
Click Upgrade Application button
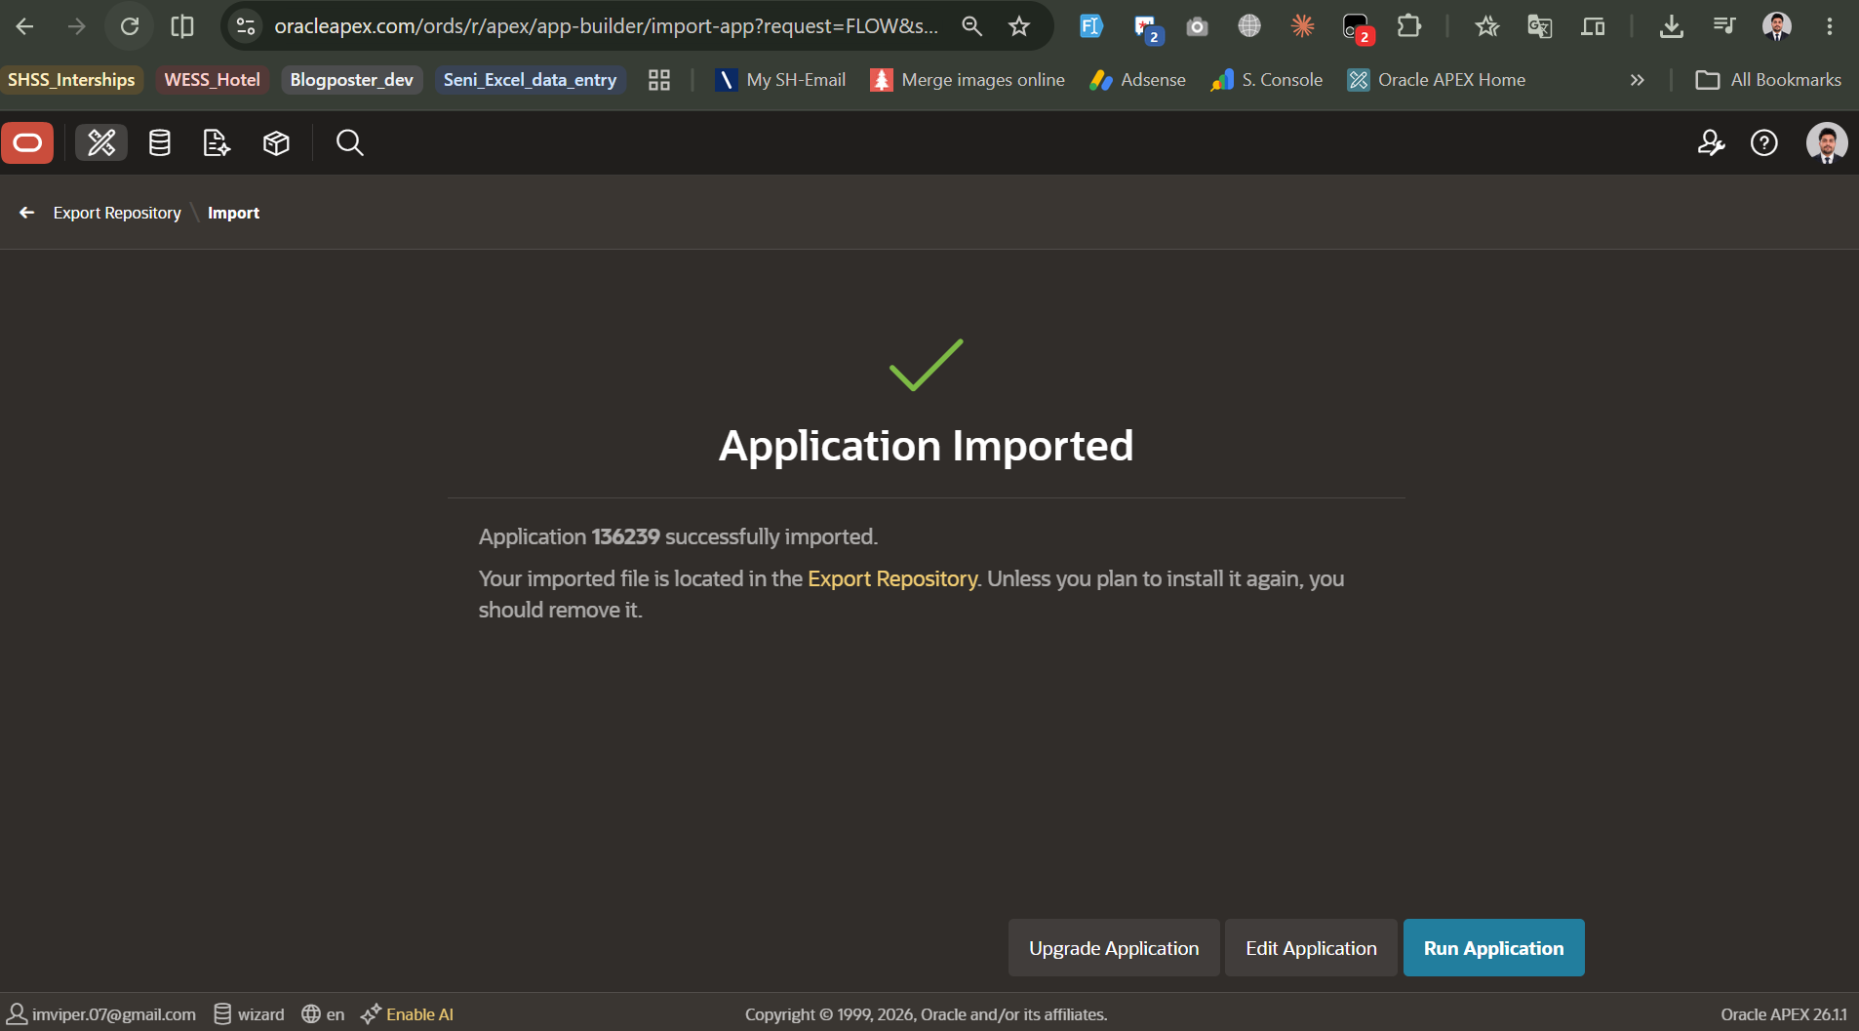coord(1114,948)
